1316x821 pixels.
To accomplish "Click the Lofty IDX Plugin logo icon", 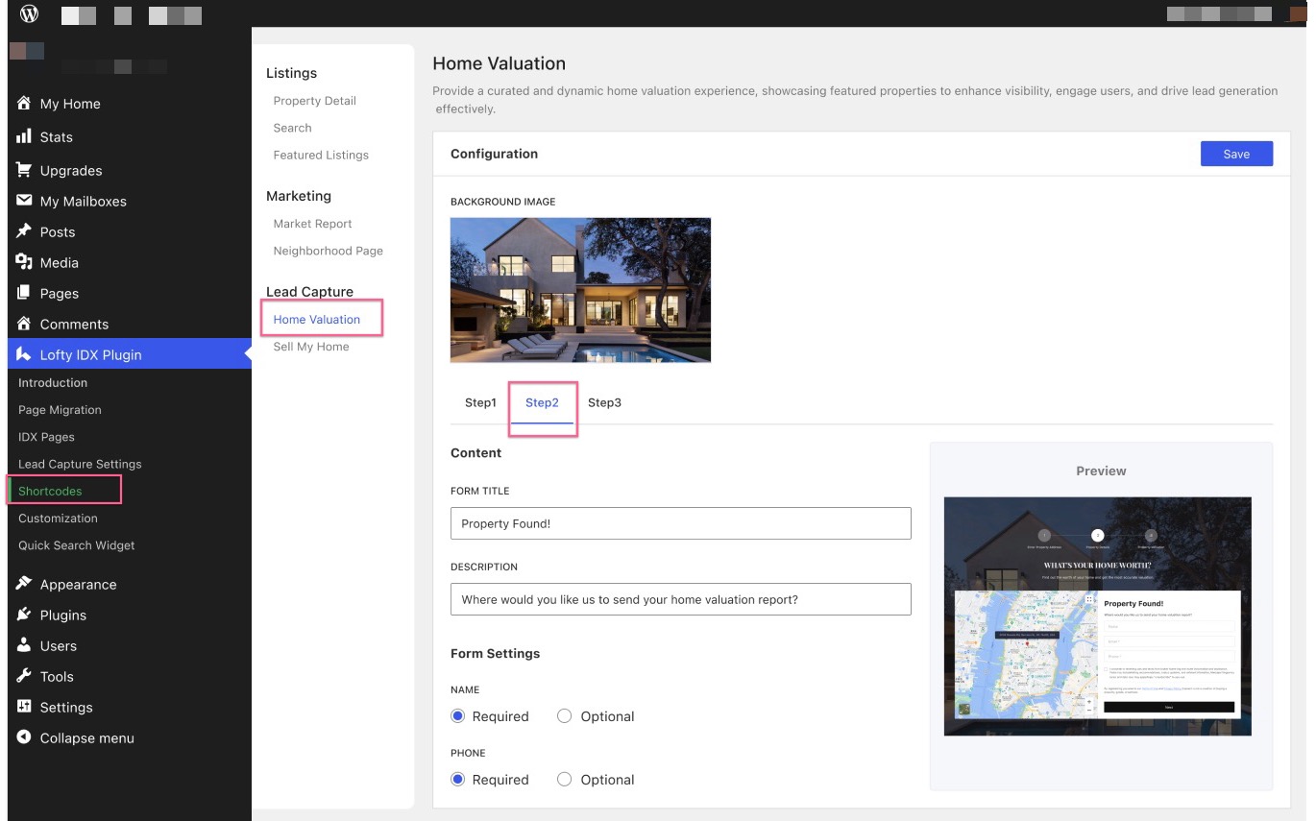I will point(24,354).
